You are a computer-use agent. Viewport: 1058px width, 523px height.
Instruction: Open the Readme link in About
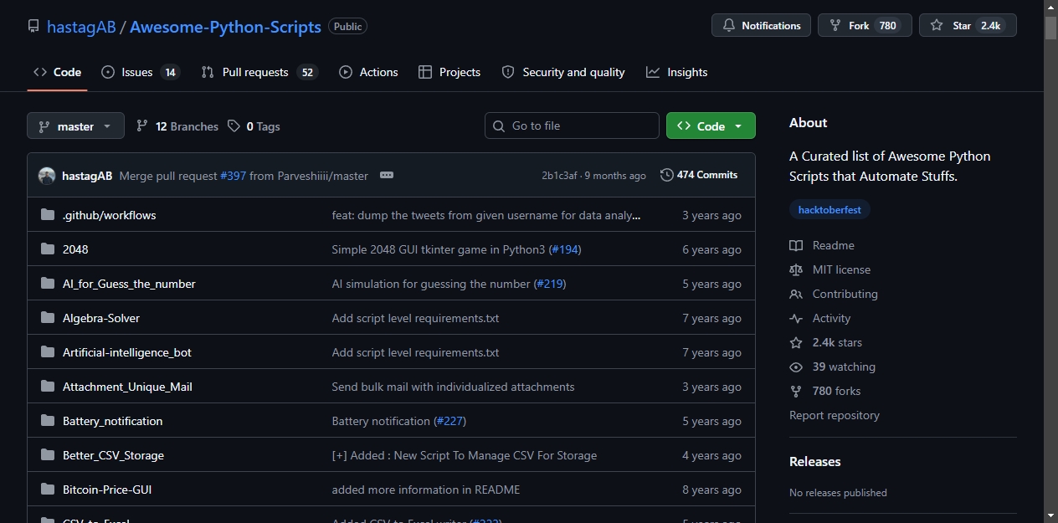tap(822, 245)
